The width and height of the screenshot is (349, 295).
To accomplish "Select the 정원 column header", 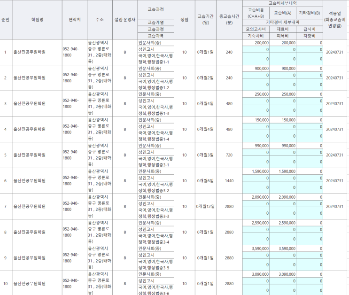I will click(x=184, y=20).
